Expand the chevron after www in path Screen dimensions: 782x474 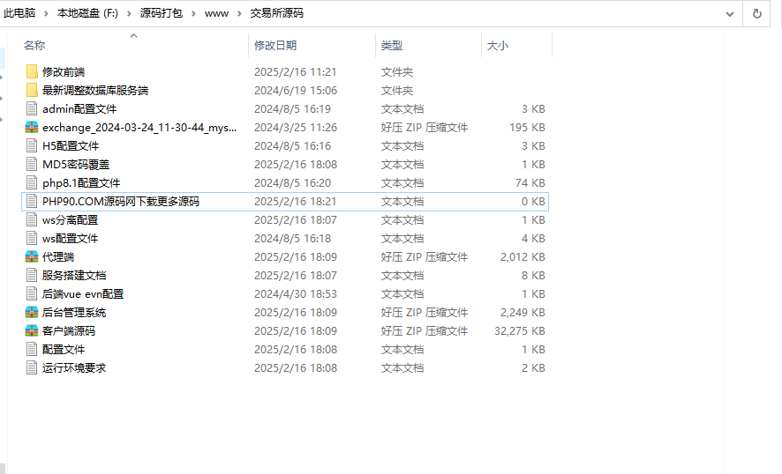pyautogui.click(x=238, y=13)
